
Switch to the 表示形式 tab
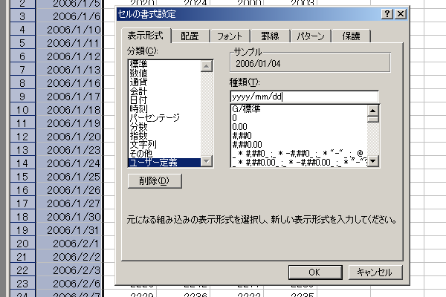[146, 36]
